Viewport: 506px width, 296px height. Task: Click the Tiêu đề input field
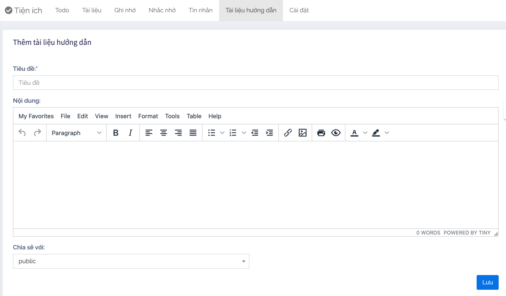pyautogui.click(x=256, y=83)
